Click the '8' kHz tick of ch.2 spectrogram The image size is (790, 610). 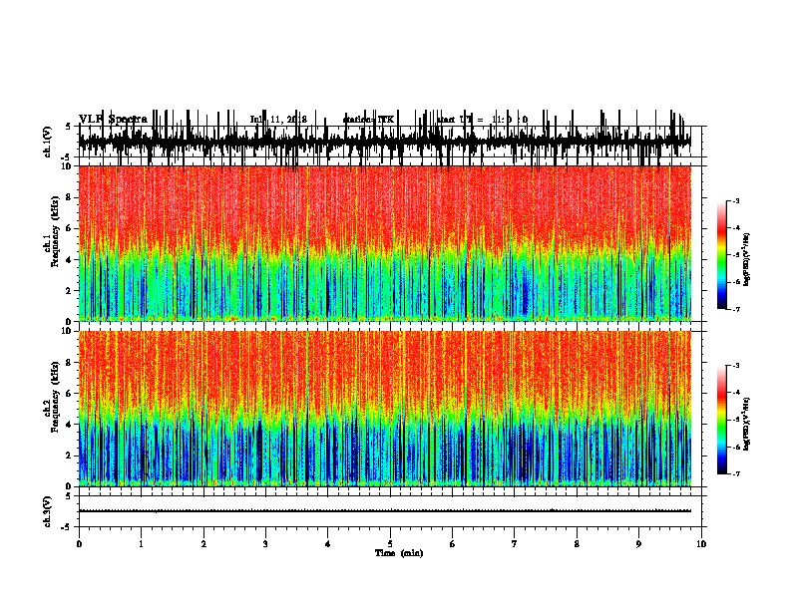pyautogui.click(x=70, y=363)
